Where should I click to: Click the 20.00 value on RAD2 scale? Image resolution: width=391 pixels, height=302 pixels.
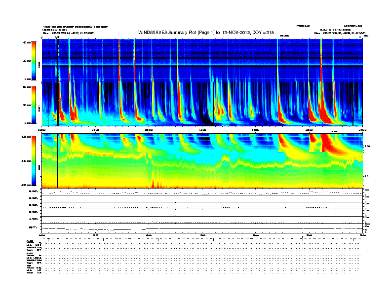(27, 61)
